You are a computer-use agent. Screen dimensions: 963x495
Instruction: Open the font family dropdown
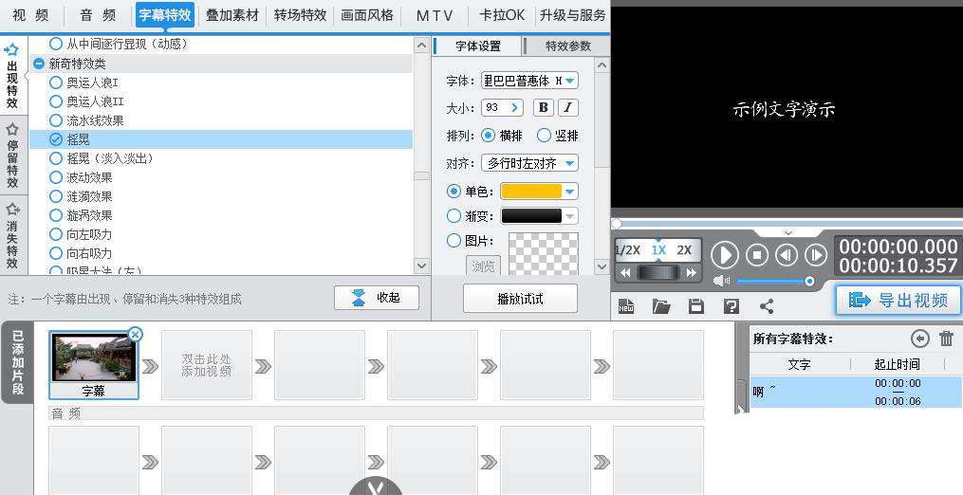coord(570,81)
